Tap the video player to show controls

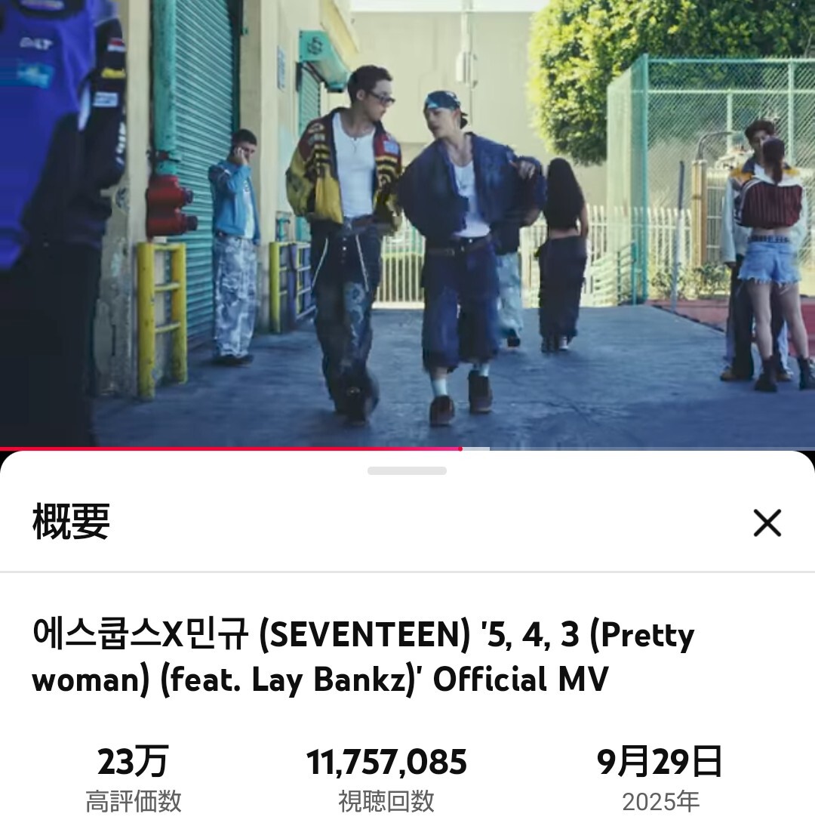click(407, 223)
